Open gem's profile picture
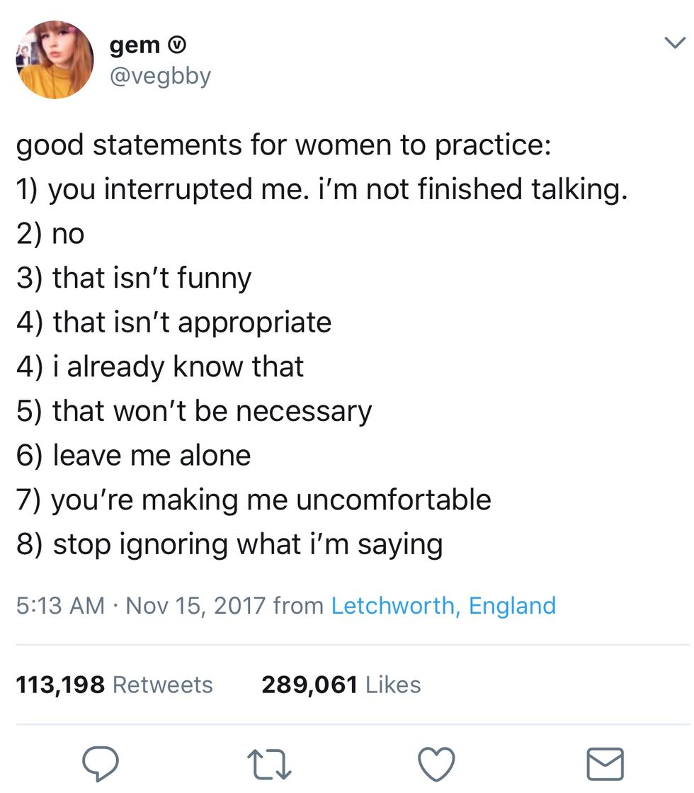Screen dimensions: 694x793 [x=55, y=60]
